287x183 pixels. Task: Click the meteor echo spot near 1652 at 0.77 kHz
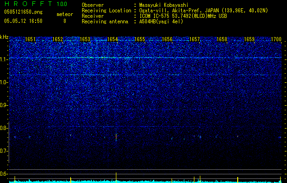(x=71, y=135)
